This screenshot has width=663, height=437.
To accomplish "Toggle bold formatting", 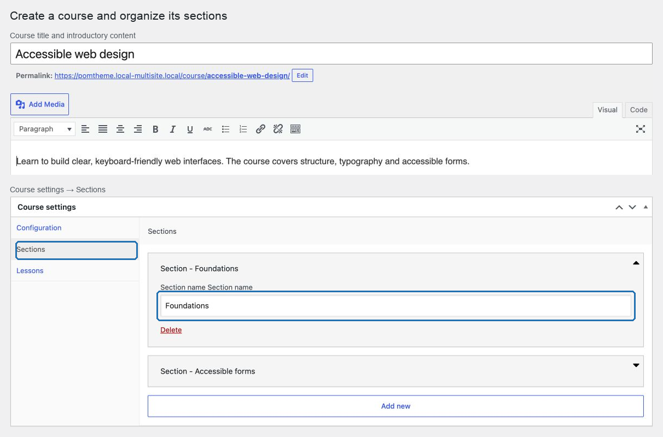I will point(155,129).
